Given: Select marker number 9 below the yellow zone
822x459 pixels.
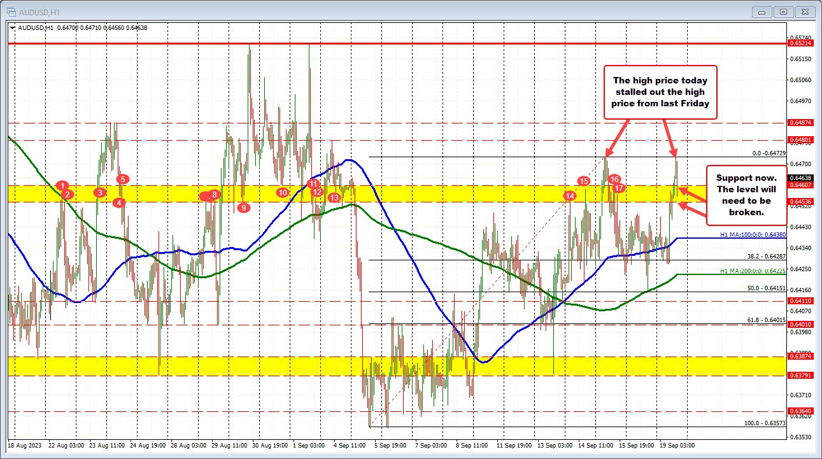Looking at the screenshot, I should point(244,208).
